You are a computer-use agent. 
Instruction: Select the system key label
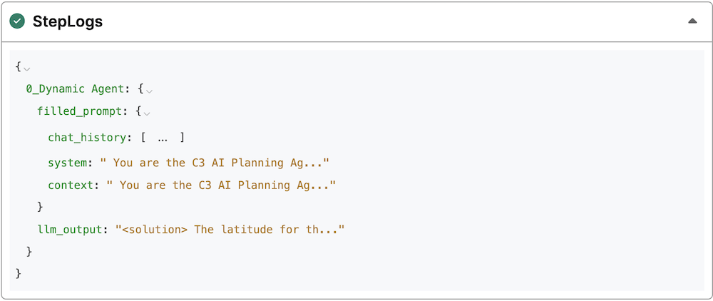(x=69, y=163)
